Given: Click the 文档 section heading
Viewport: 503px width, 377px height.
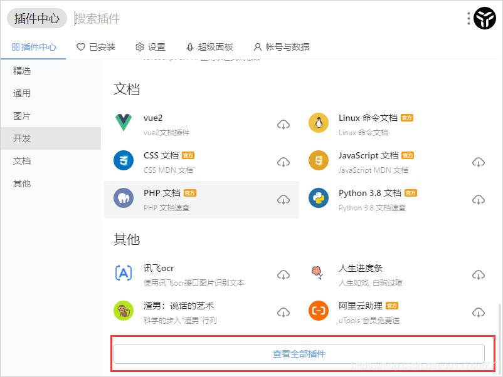Looking at the screenshot, I should tap(127, 89).
